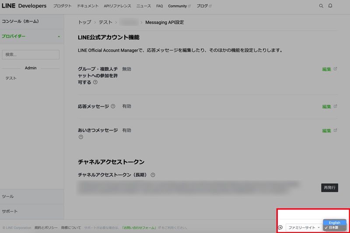This screenshot has width=350, height=233.
Task: Open ブログ external link
Action: (204, 6)
